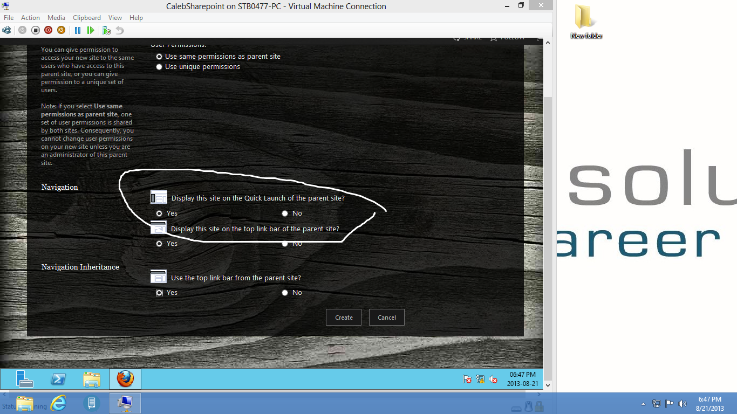Switch to Firefox on the guest taskbar
The height and width of the screenshot is (414, 737).
point(125,379)
